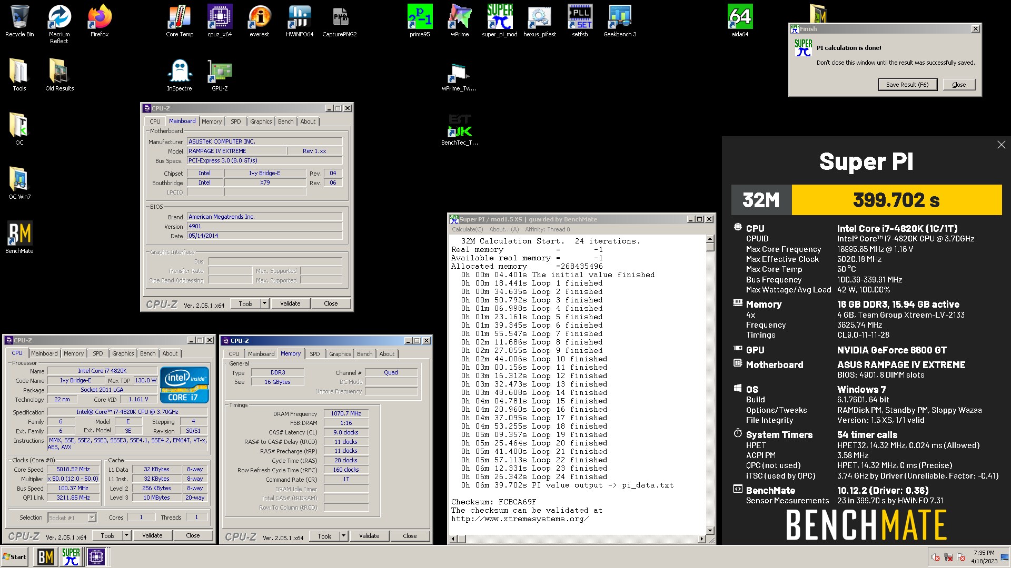
Task: Launch InSpectre ghost icon
Action: [180, 75]
